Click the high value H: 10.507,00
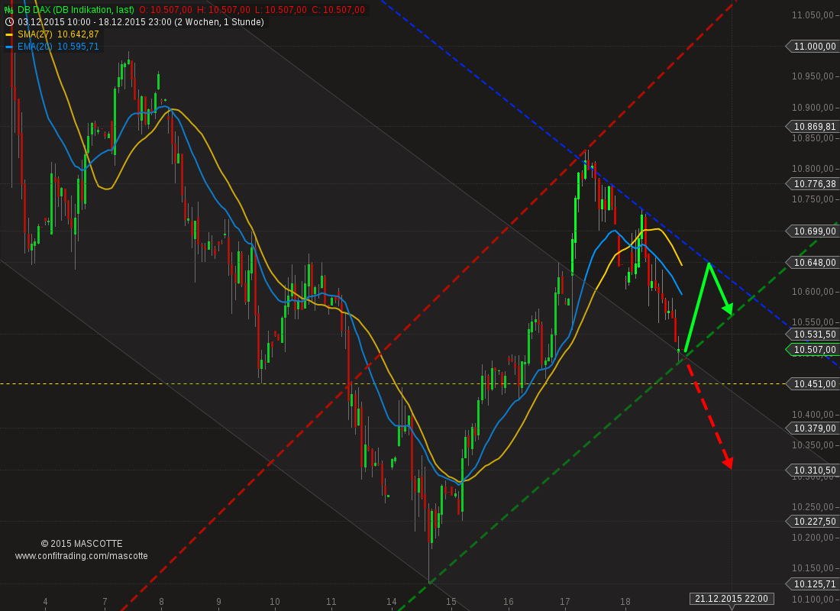 tap(224, 10)
